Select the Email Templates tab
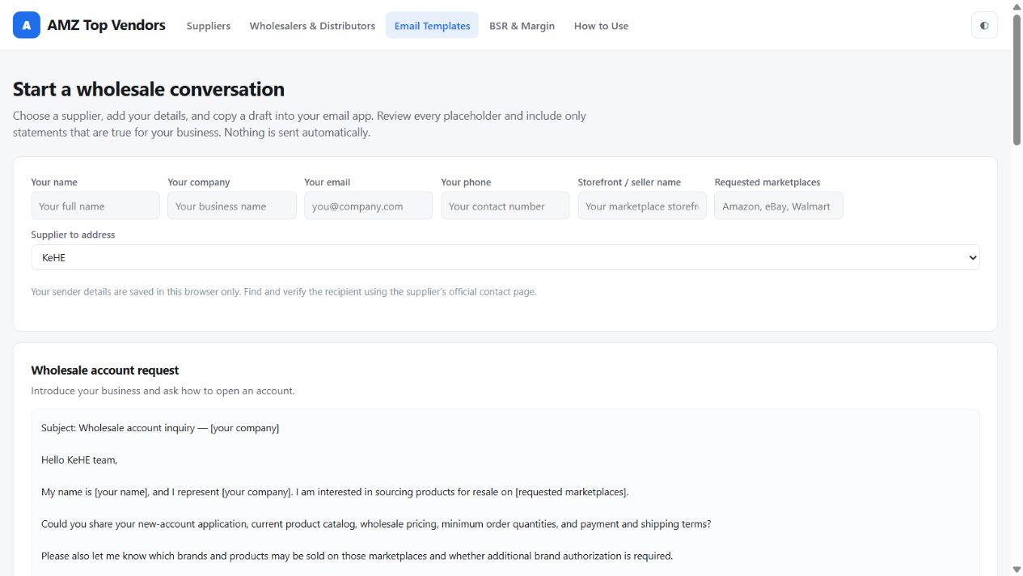Image resolution: width=1023 pixels, height=576 pixels. coord(432,26)
